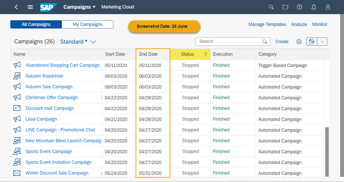The image size is (344, 182).
Task: Click people icon of Sports Event Invitation Campaign
Action: pos(17,162)
